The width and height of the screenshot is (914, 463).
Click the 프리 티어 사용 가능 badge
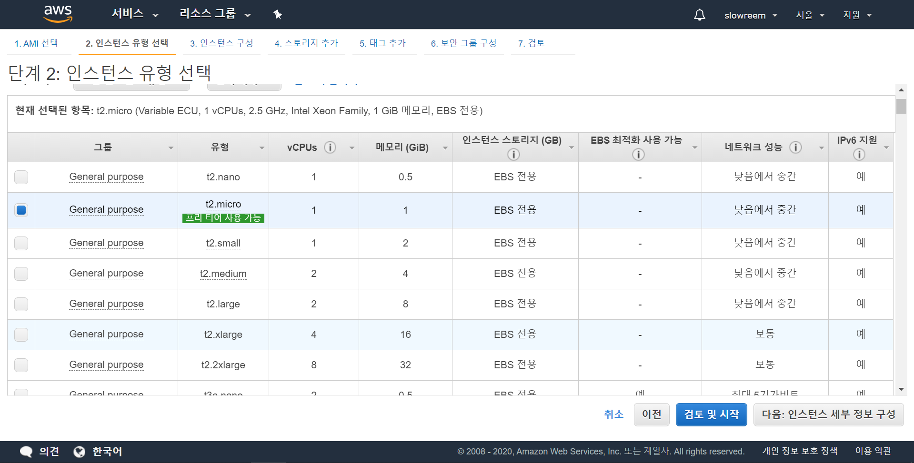click(x=223, y=218)
